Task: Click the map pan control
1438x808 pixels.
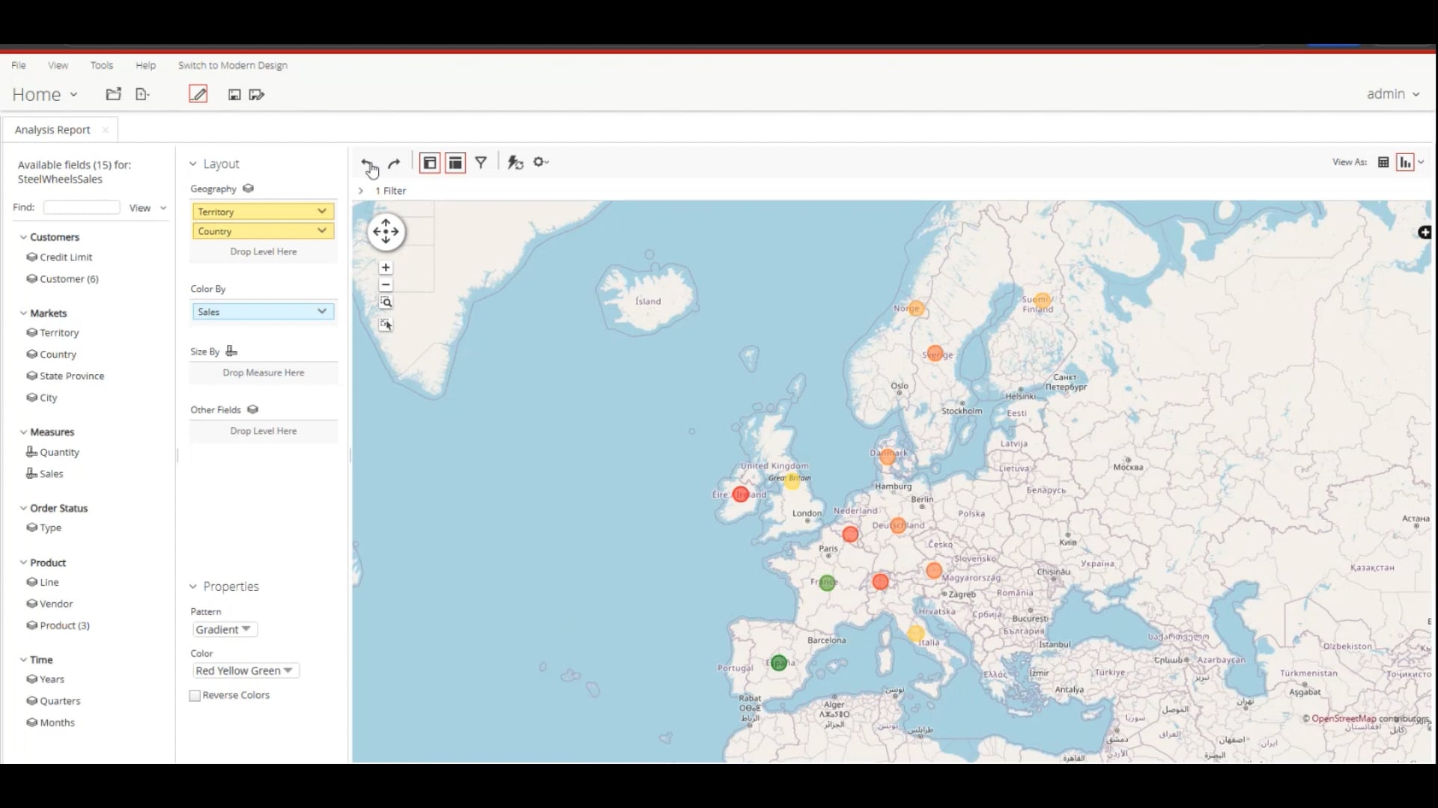Action: (x=386, y=232)
